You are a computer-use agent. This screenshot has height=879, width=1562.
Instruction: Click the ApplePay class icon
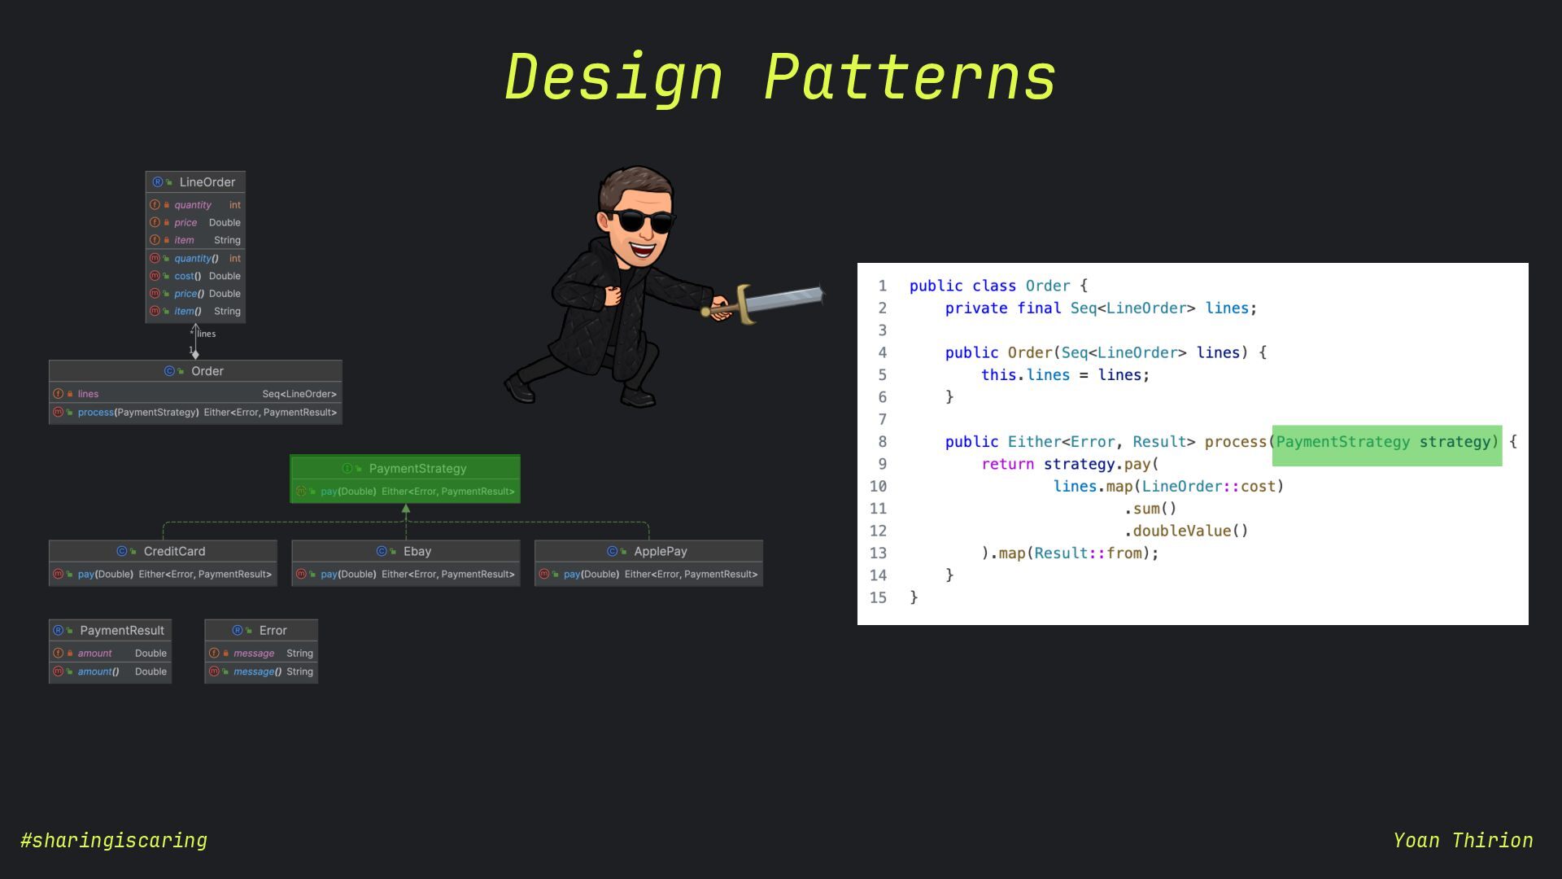[x=613, y=552]
